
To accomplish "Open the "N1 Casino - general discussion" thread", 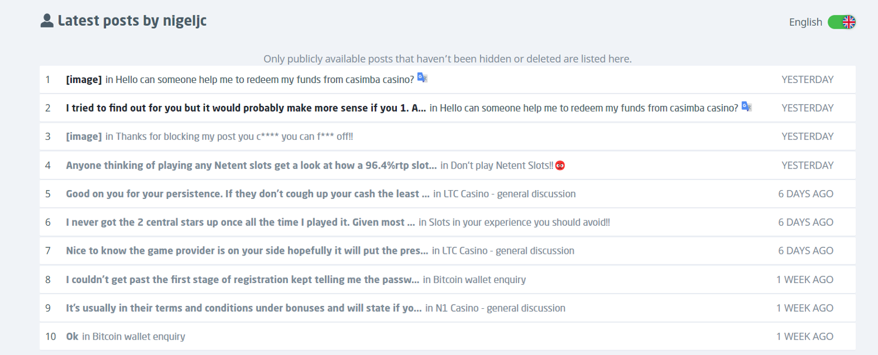I will [500, 308].
